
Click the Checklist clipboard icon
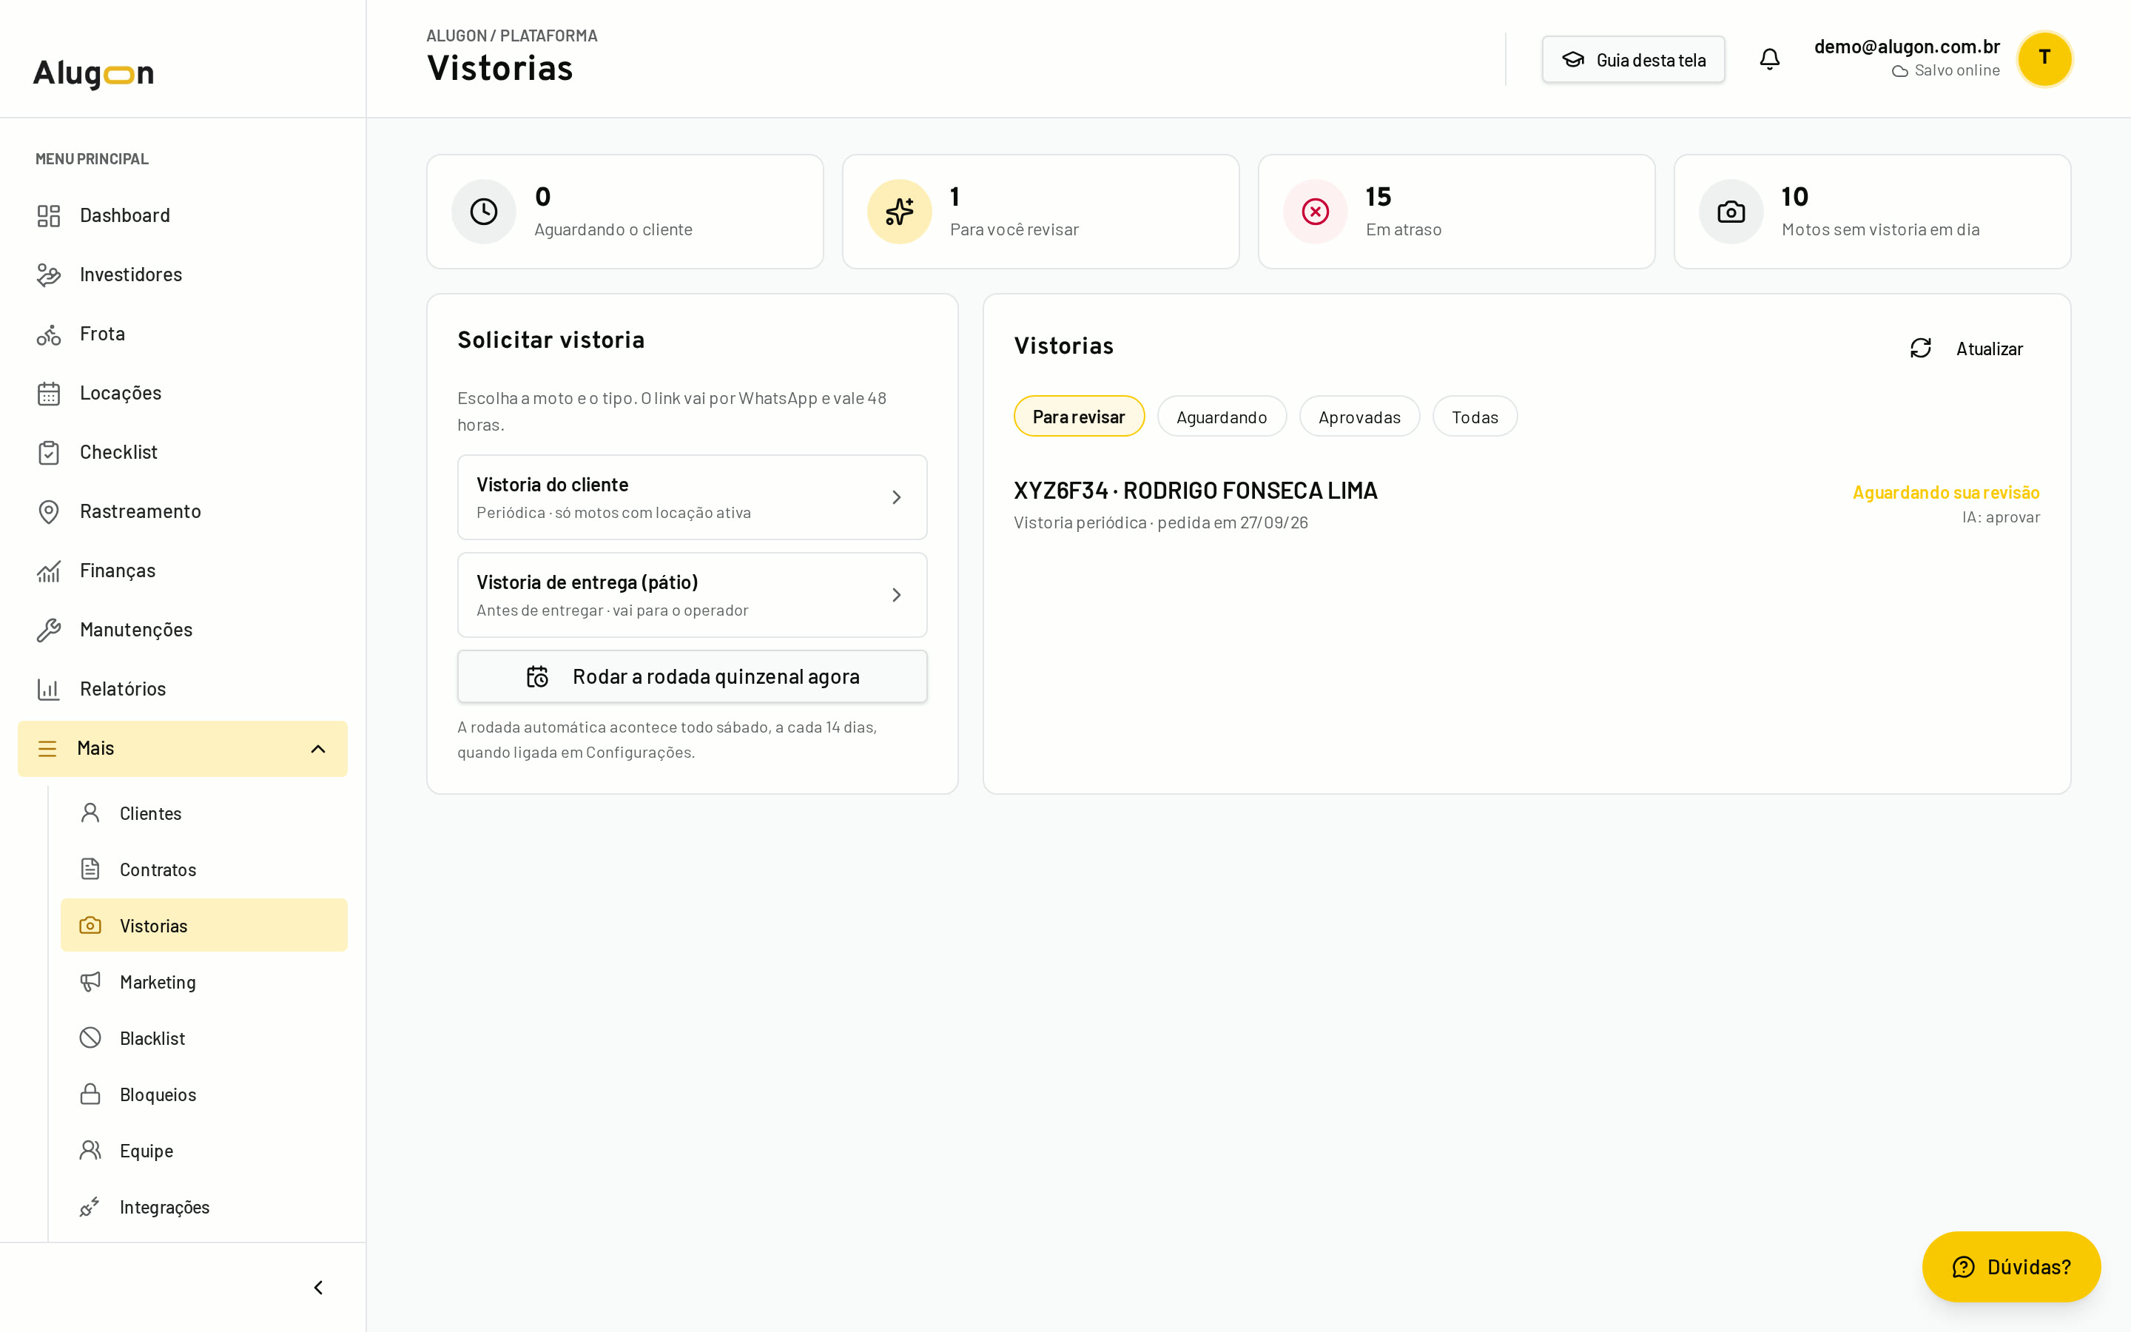[48, 452]
